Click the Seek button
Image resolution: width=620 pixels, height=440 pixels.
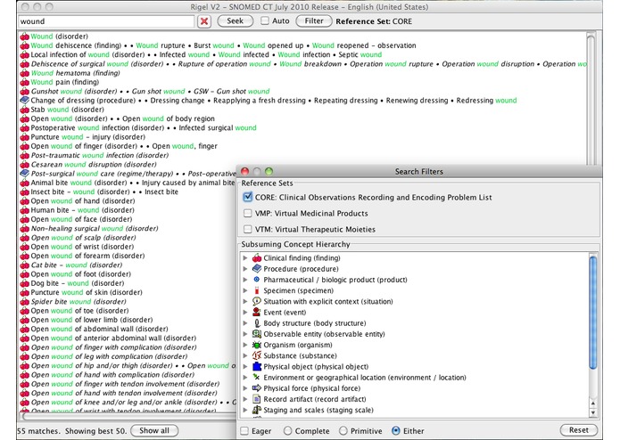pyautogui.click(x=235, y=20)
